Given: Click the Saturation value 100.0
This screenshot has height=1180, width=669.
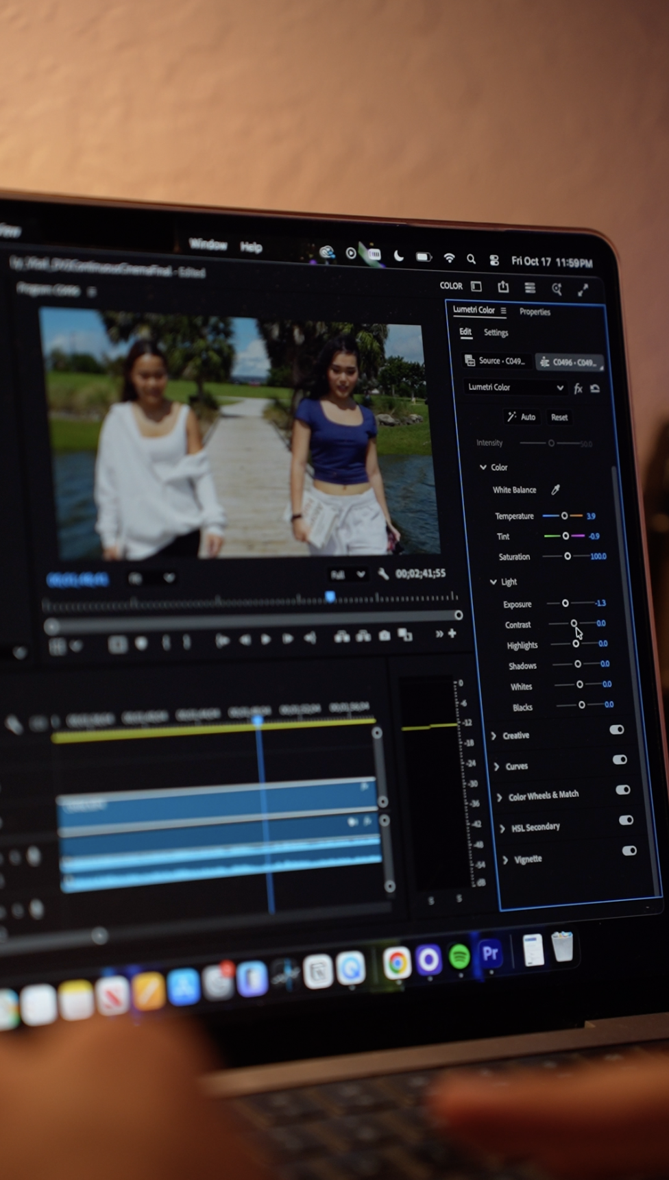Looking at the screenshot, I should [598, 556].
